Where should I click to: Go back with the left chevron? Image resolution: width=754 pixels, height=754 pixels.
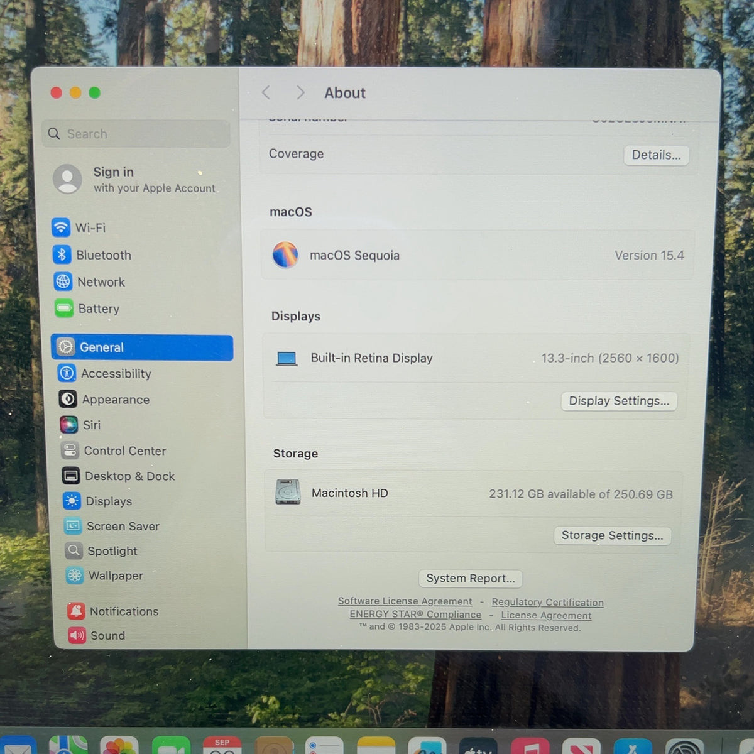coord(266,92)
